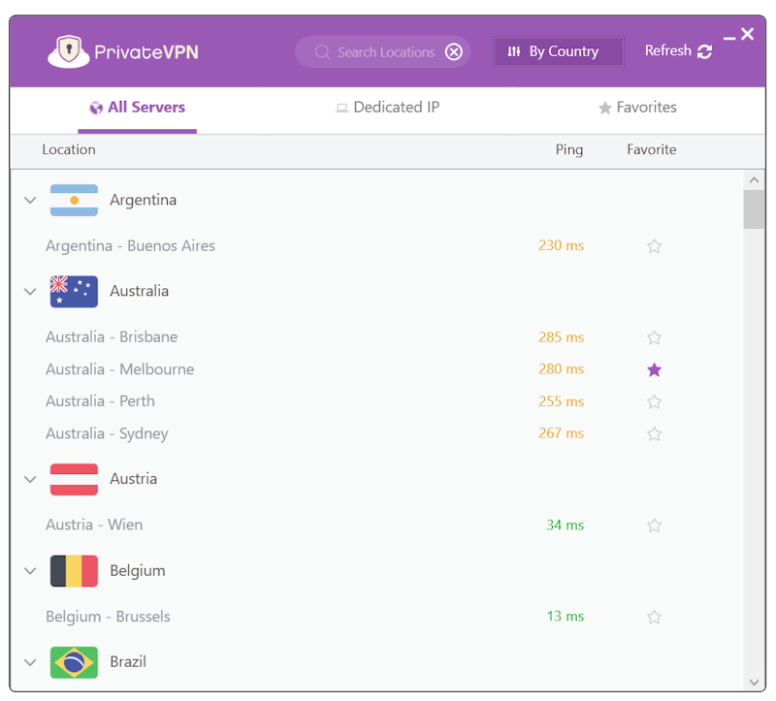Favorite Argentina - Buenos Aires server
Viewport: 776px width, 701px height.
654,246
